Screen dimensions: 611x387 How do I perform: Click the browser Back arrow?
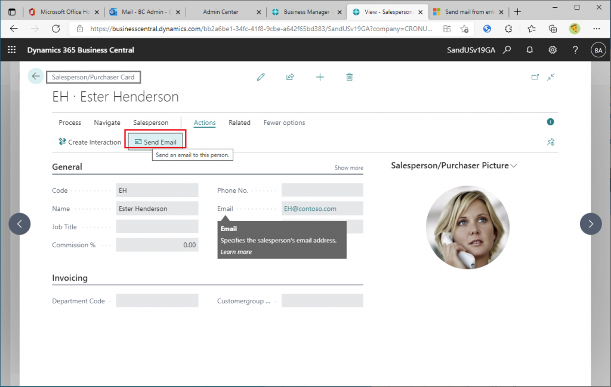point(14,29)
